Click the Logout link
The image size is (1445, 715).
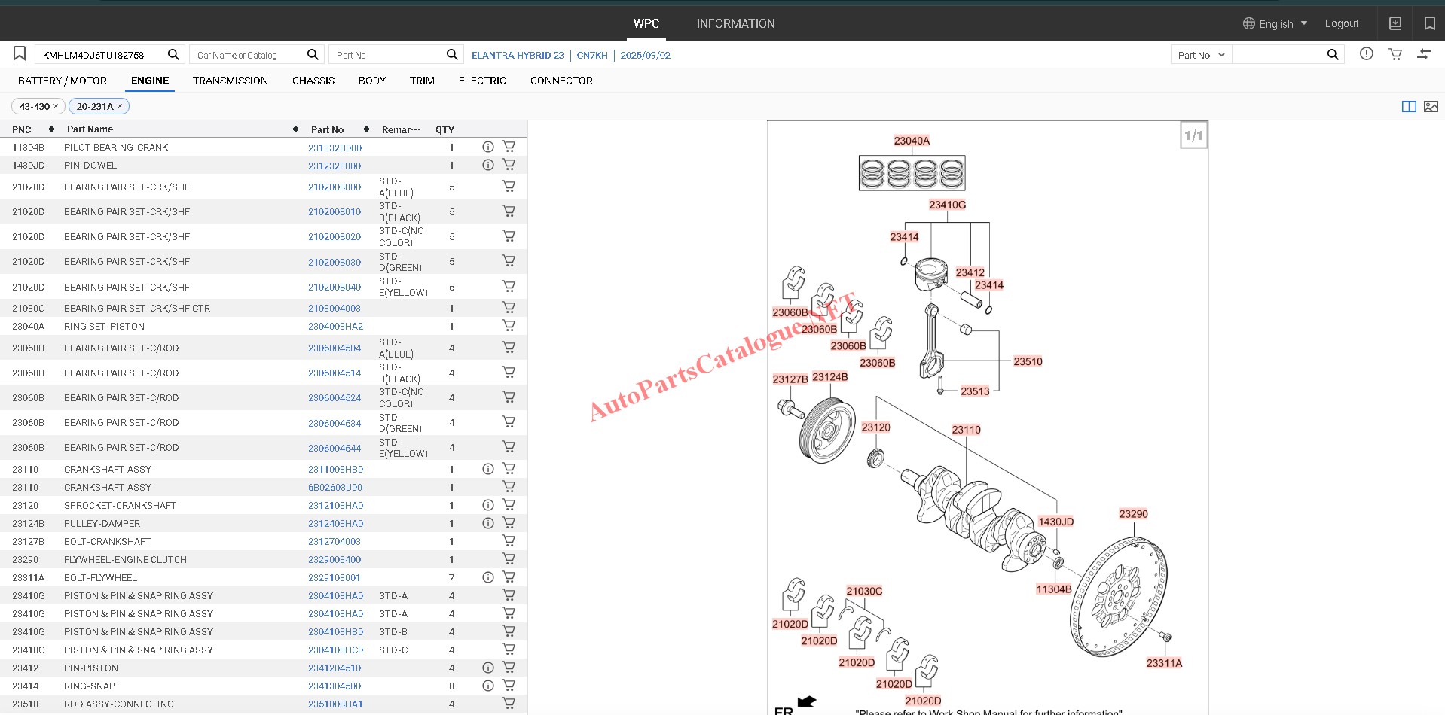(1341, 24)
